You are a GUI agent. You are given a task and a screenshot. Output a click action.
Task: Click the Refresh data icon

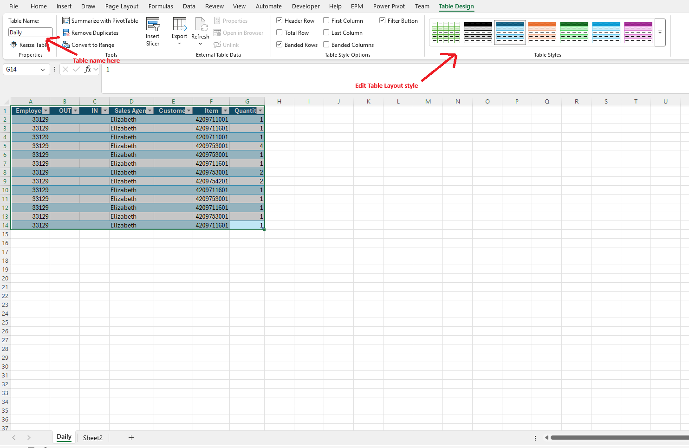point(201,24)
